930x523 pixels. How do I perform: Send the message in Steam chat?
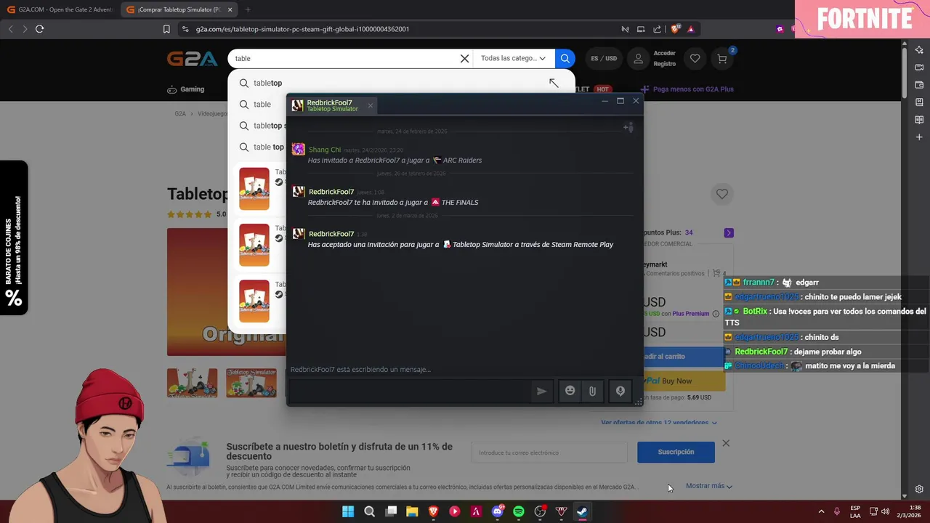[x=541, y=391]
